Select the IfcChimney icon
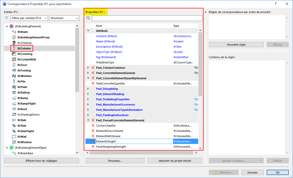The height and width of the screenshot is (178, 293). pos(14,43)
